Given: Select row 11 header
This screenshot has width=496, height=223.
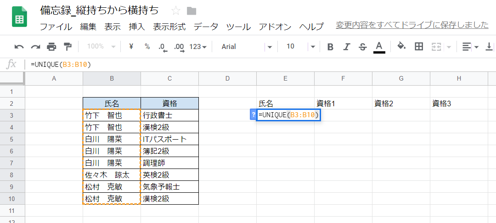Looking at the screenshot, I should pos(12,211).
